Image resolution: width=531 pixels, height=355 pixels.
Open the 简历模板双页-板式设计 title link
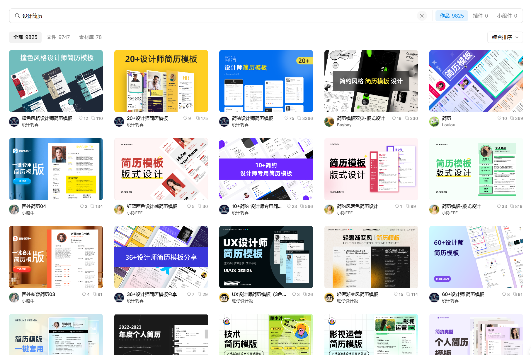tap(361, 118)
